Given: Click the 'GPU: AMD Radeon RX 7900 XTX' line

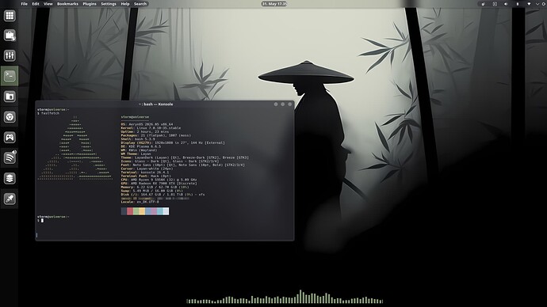Looking at the screenshot, I should (159, 184).
